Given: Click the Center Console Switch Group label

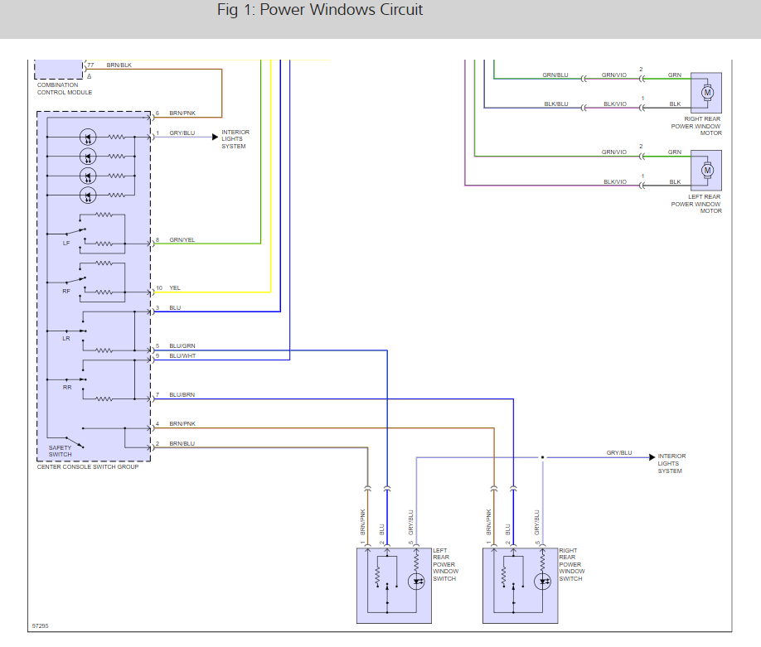Looking at the screenshot, I should click(88, 466).
